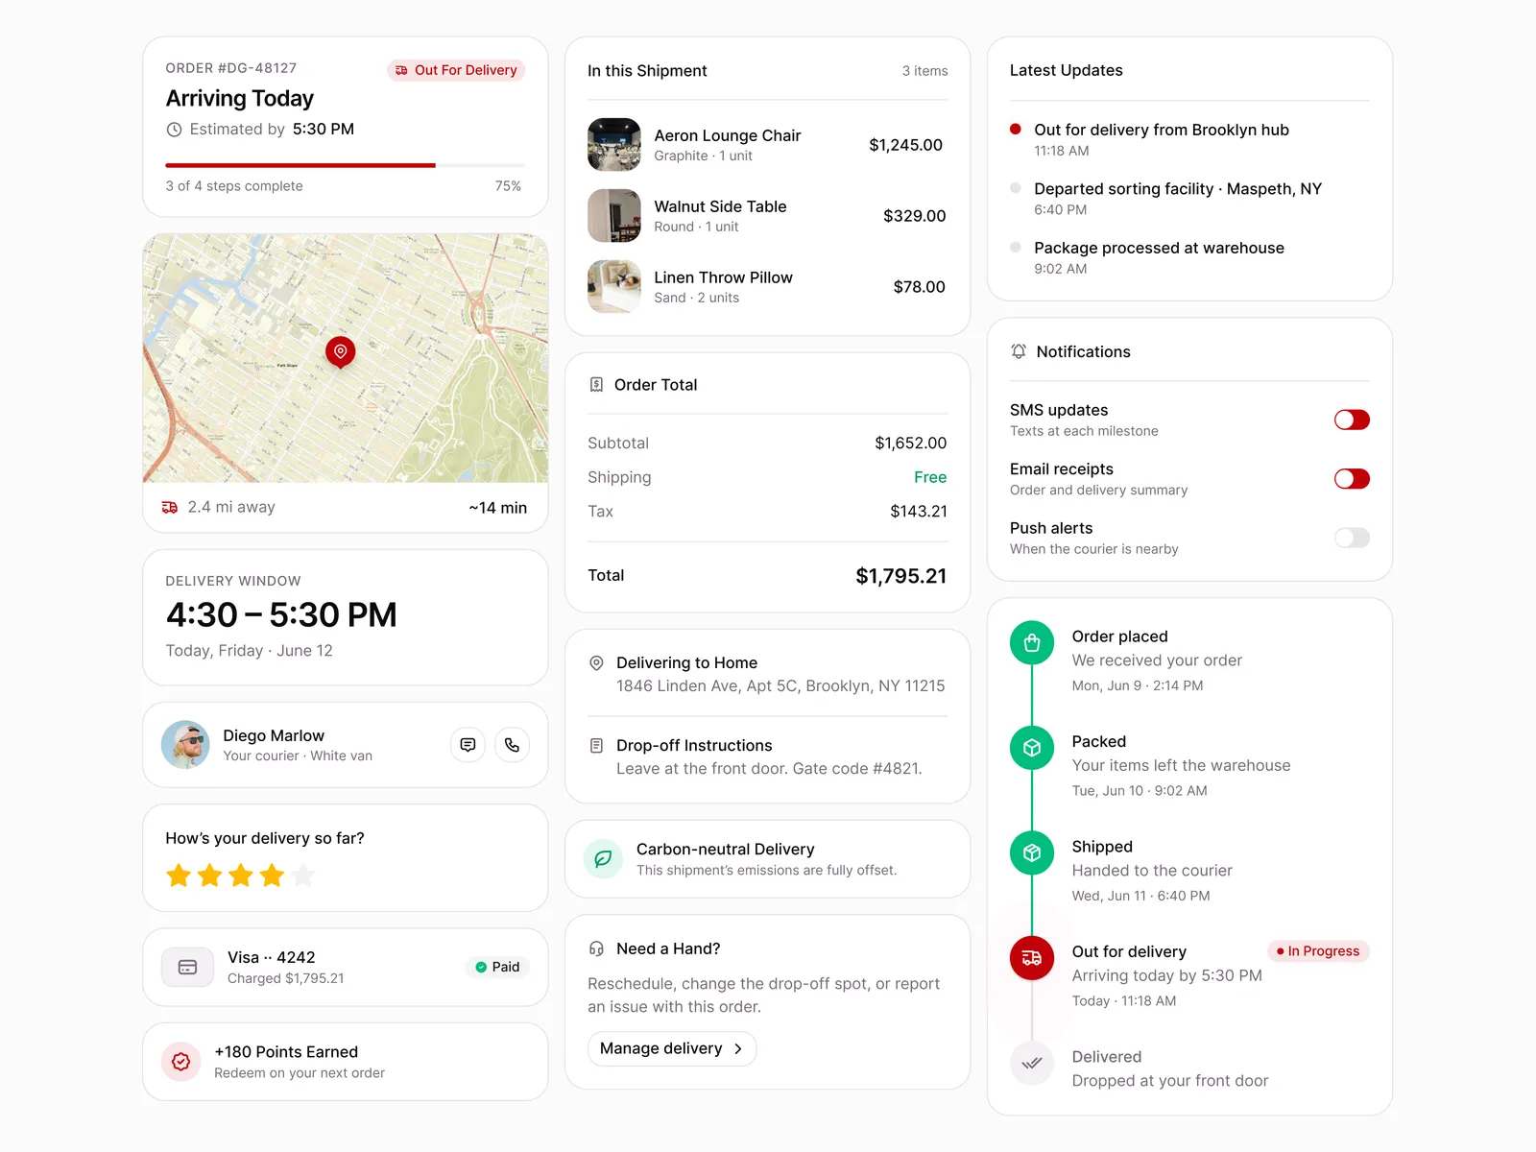Rate delivery two stars
Screen dimensions: 1536x1152
pyautogui.click(x=210, y=876)
